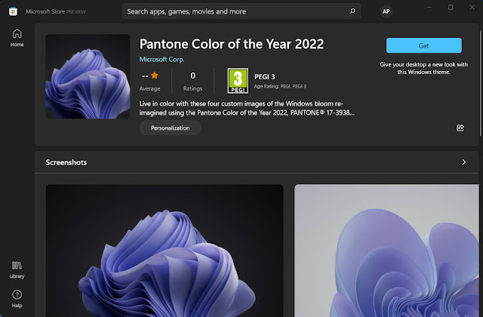The height and width of the screenshot is (317, 483).
Task: Expand the truncated theme description text
Action: [247, 108]
